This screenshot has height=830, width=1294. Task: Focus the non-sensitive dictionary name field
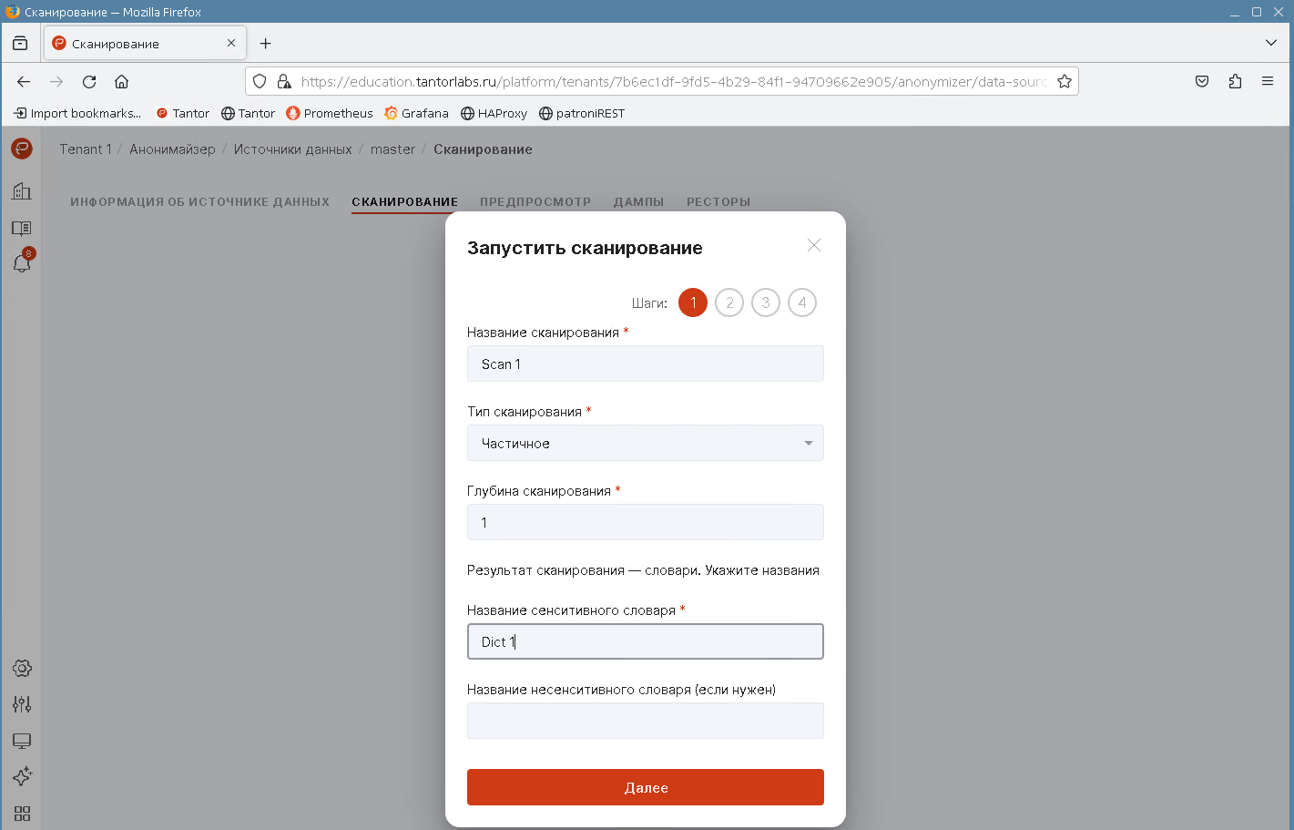[645, 721]
